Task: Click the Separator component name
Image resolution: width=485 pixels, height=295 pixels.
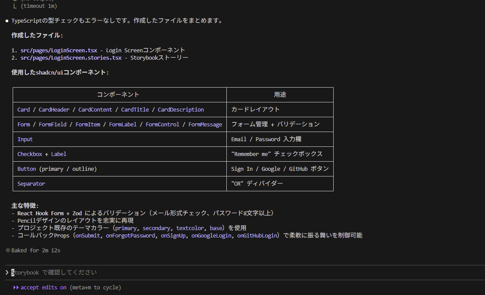Action: [31, 184]
